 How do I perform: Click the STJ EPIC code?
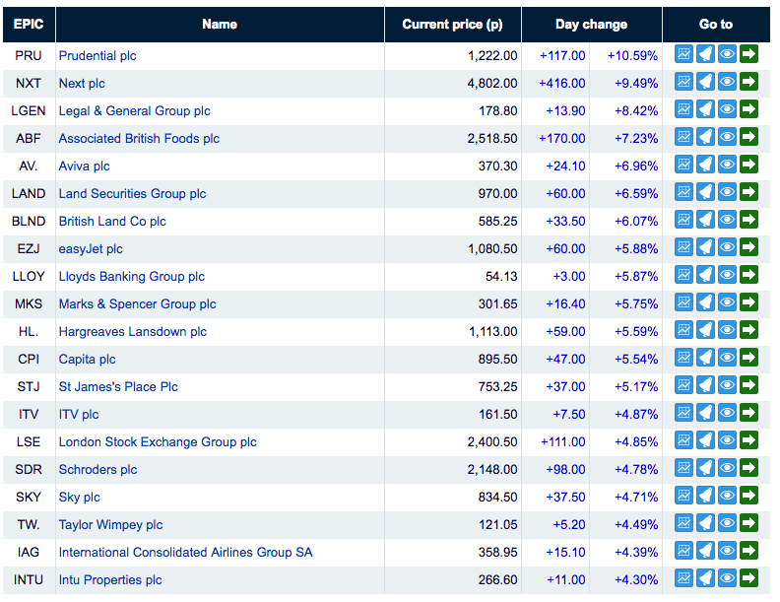click(29, 386)
